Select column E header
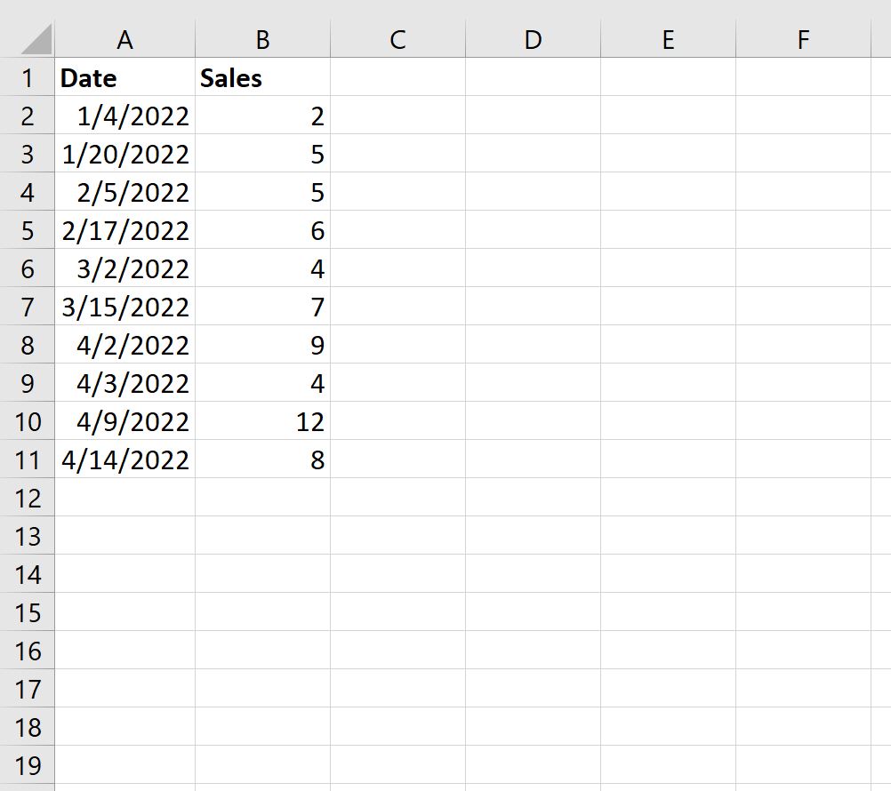This screenshot has width=891, height=791. point(669,39)
